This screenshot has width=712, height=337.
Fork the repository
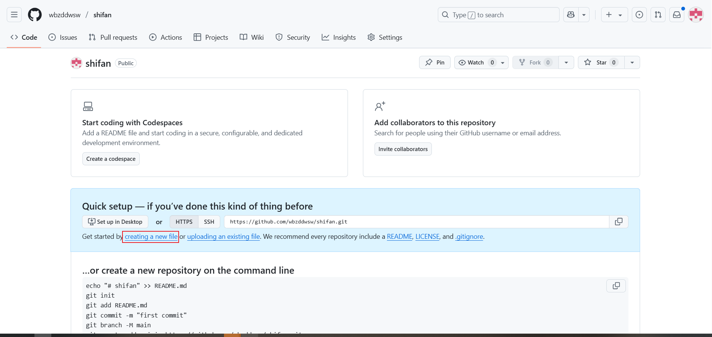[536, 62]
